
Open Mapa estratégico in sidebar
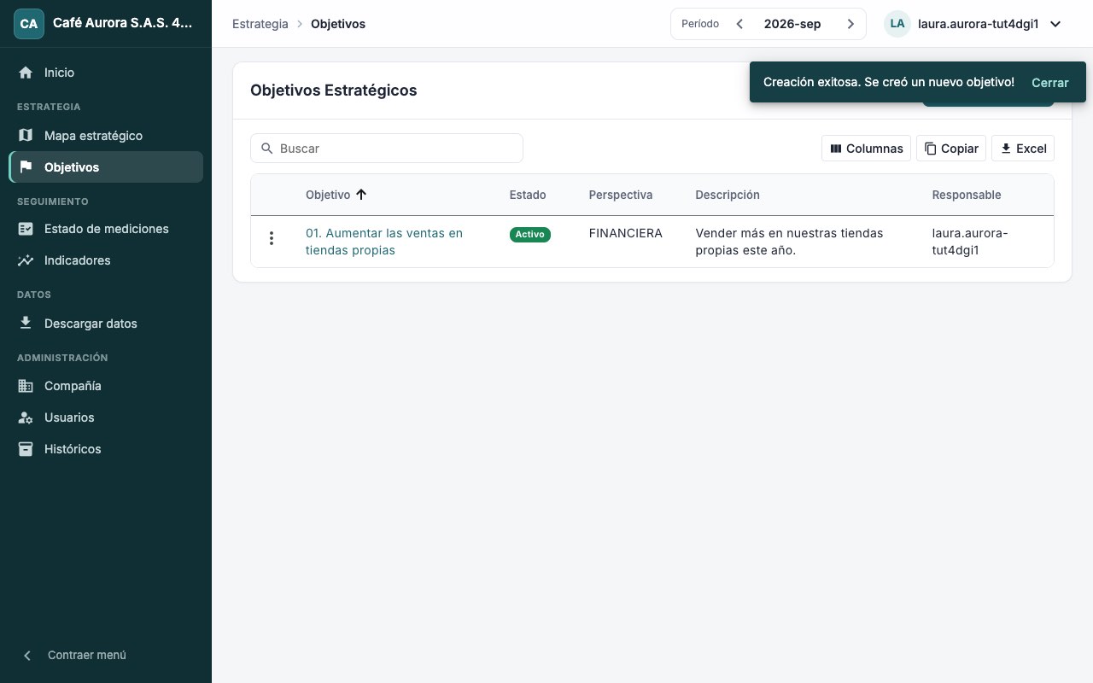point(106,136)
